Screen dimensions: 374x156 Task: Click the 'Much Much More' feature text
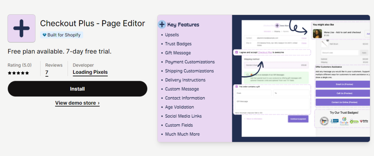(183, 134)
